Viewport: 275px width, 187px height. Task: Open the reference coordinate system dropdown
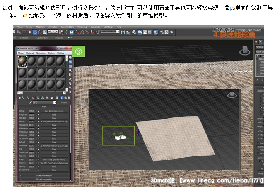pyautogui.click(x=53, y=31)
